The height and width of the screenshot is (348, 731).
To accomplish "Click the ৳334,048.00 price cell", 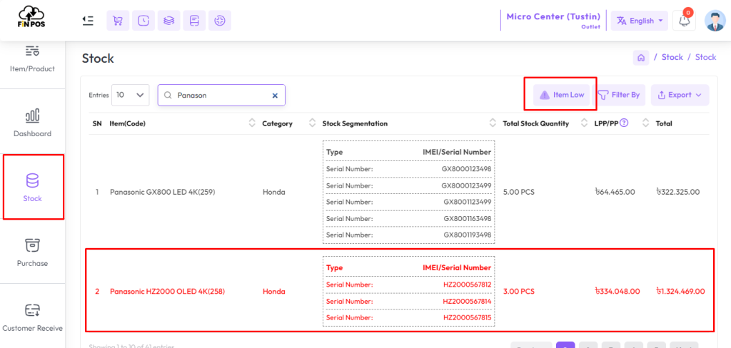I will [617, 292].
